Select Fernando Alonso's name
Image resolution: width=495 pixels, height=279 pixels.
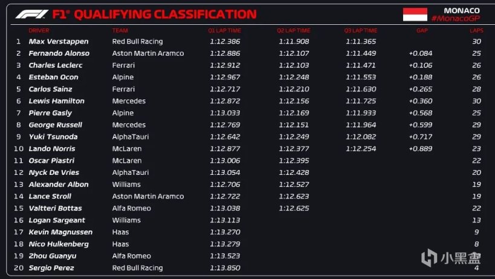(x=59, y=53)
